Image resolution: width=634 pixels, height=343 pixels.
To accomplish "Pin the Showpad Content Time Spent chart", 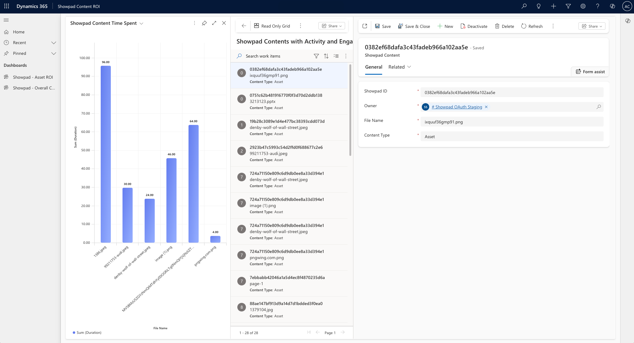I will pos(204,23).
